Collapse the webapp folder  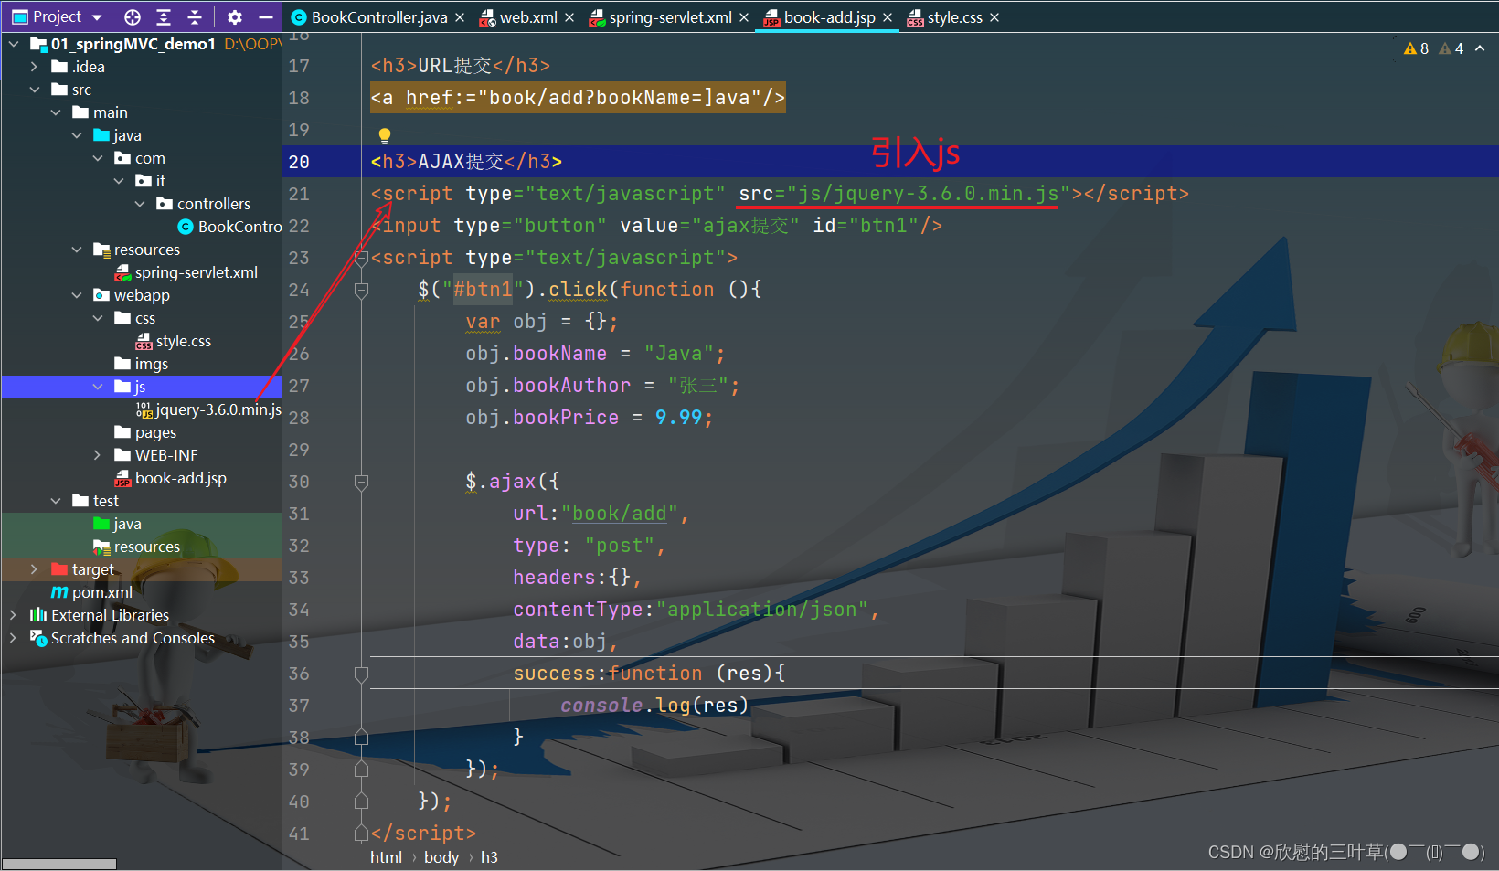pos(77,295)
